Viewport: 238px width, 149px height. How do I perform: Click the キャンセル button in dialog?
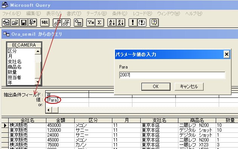coord(189,87)
